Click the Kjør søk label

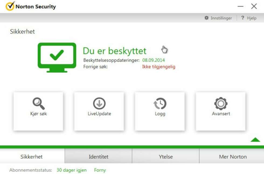coord(39,114)
